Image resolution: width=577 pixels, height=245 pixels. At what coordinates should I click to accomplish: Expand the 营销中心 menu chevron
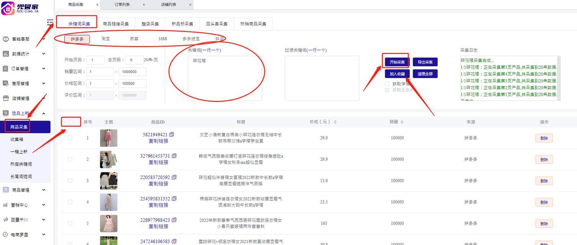pos(44,205)
